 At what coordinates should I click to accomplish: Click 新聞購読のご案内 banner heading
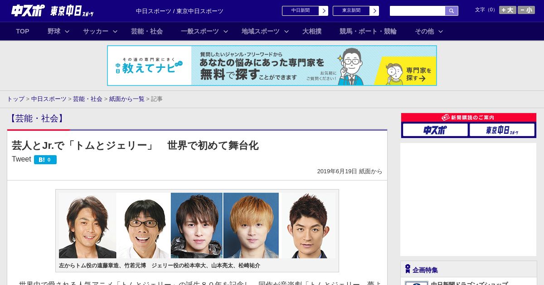(469, 117)
